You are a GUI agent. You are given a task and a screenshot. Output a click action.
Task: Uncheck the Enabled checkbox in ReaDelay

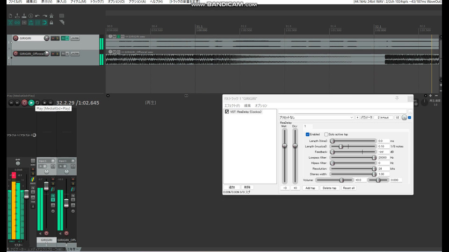click(x=308, y=134)
